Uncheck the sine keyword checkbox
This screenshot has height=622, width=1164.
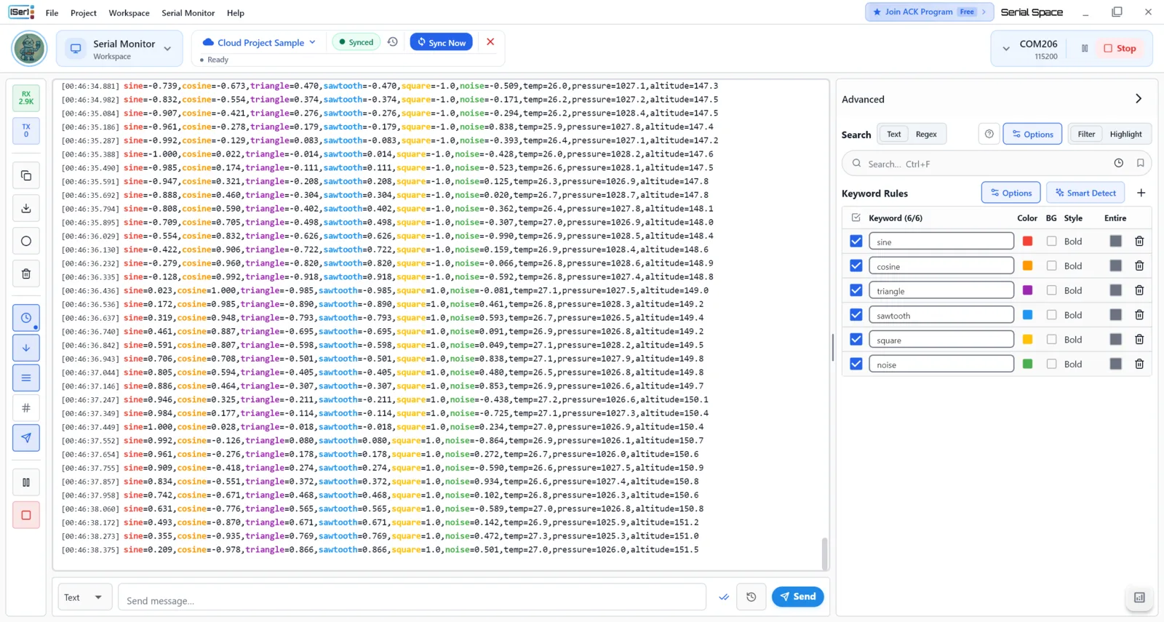pos(856,241)
